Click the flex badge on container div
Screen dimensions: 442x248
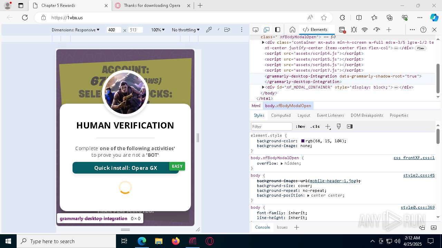(x=420, y=48)
